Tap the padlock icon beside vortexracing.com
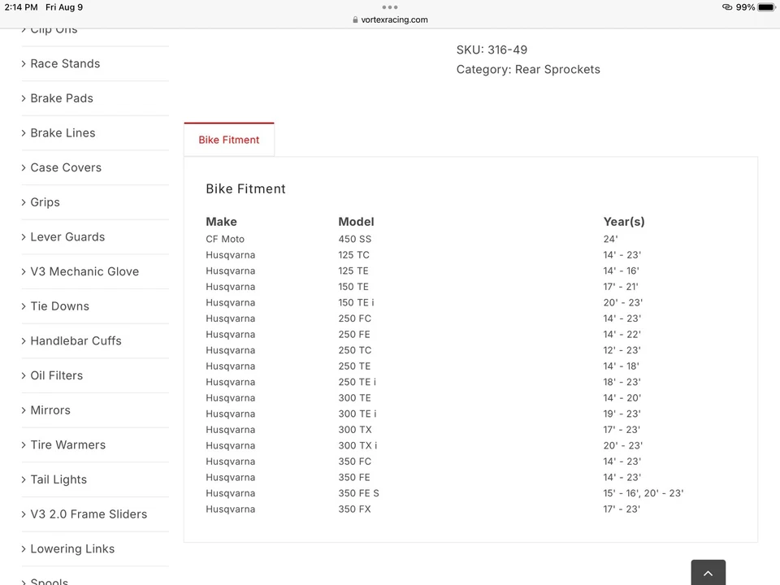780x585 pixels. pos(355,19)
